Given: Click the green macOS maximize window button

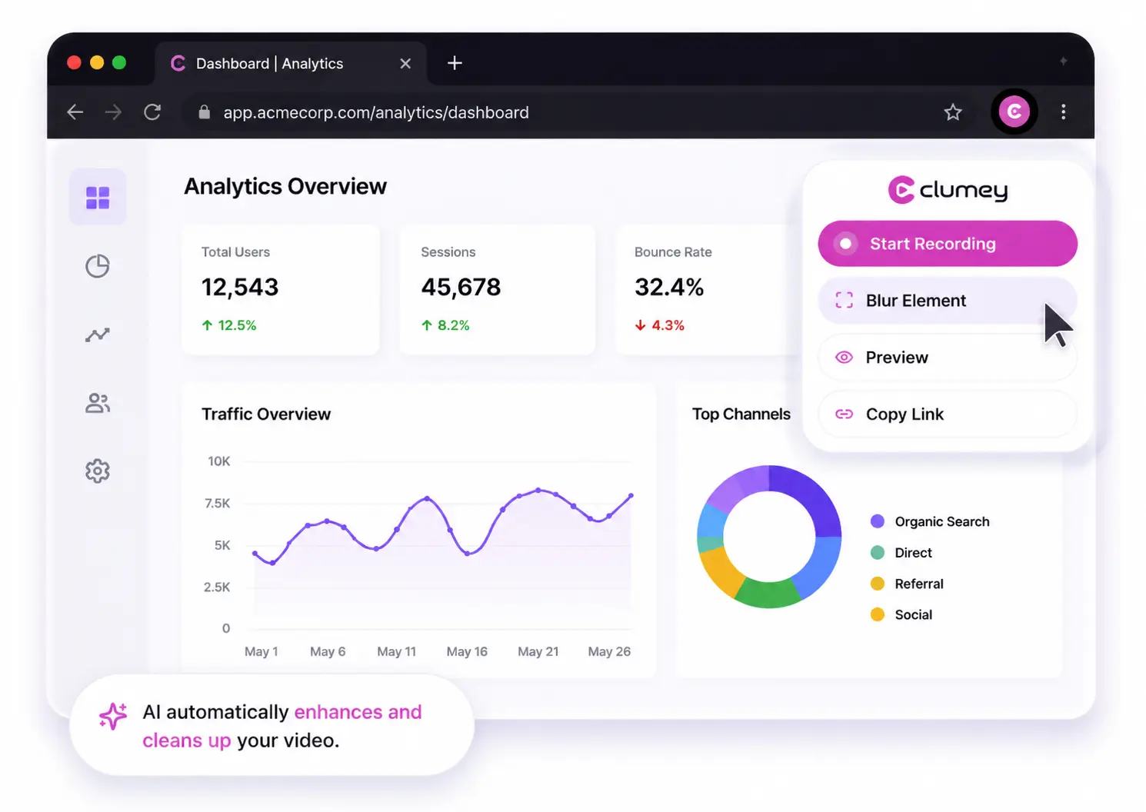Looking at the screenshot, I should (119, 63).
